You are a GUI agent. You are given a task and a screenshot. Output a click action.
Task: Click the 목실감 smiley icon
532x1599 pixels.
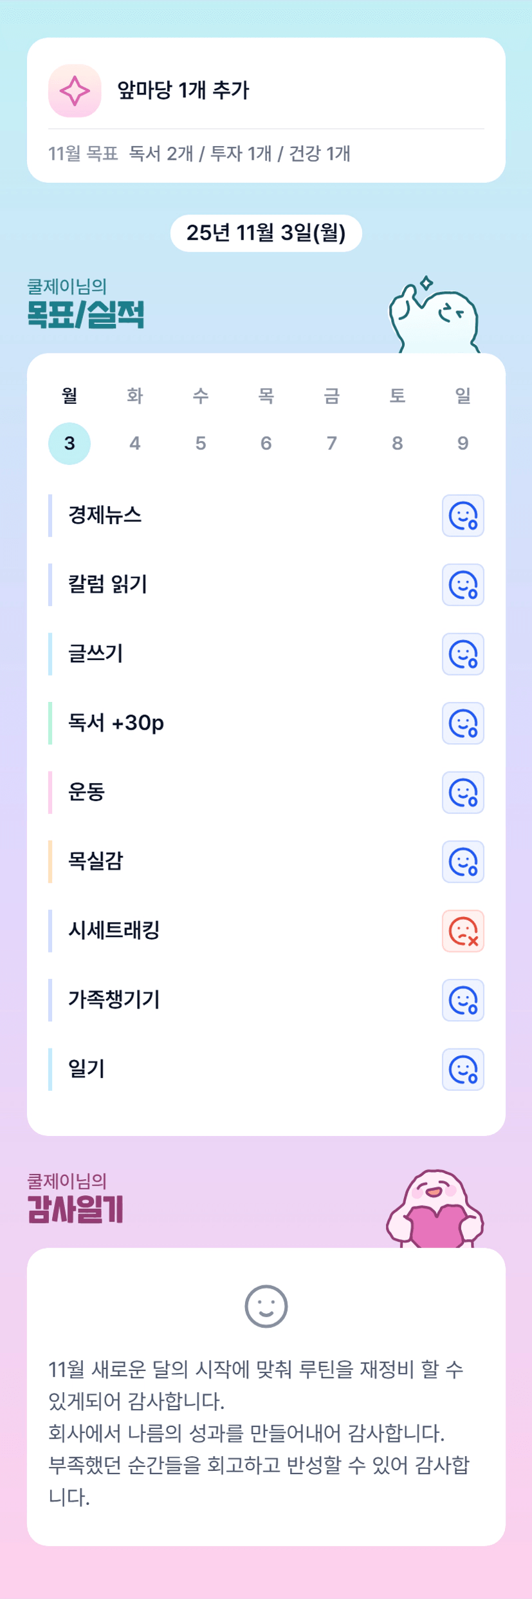[x=463, y=862]
